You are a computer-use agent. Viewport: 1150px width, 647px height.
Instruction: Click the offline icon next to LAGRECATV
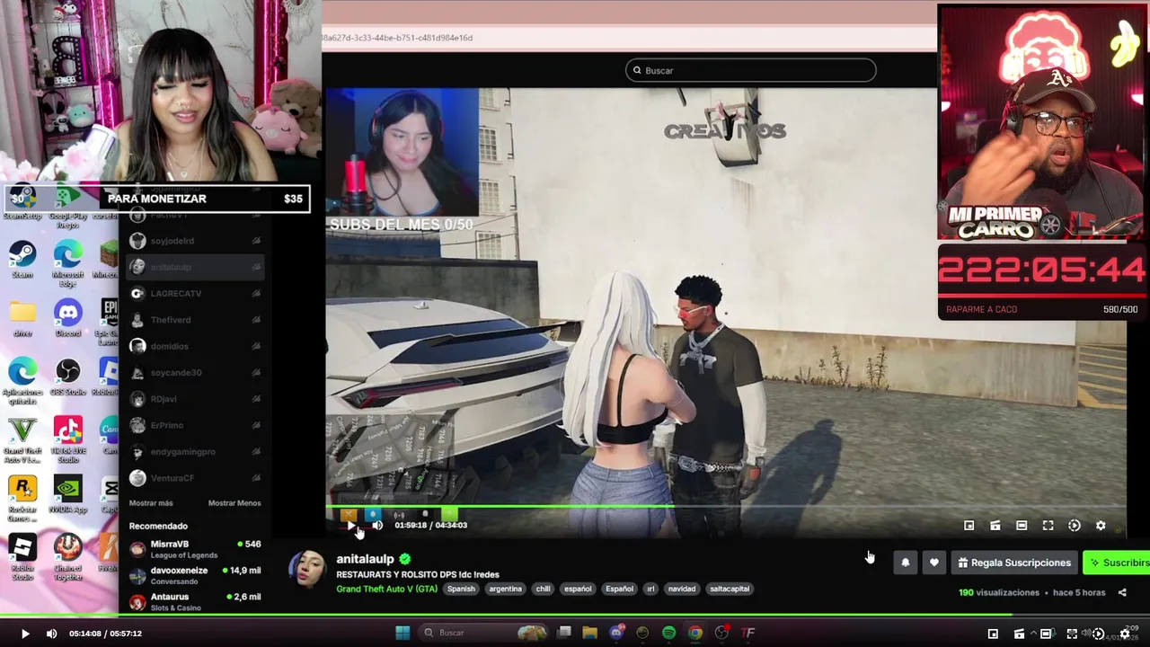click(256, 294)
